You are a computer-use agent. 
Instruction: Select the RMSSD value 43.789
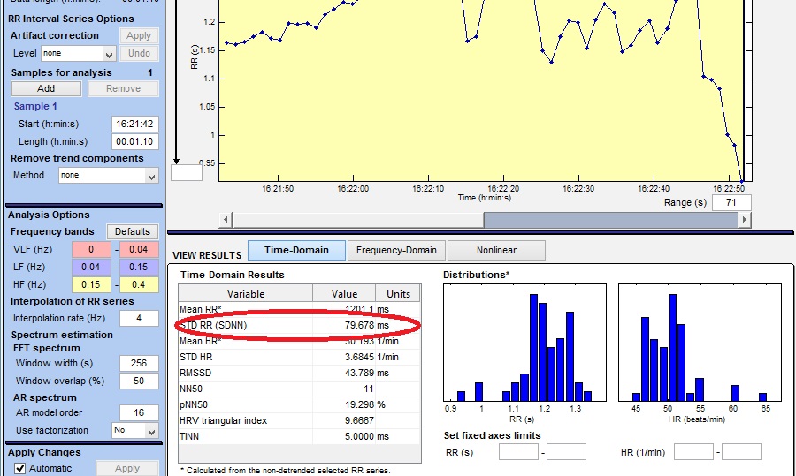(x=359, y=373)
